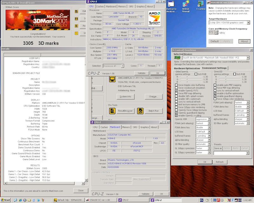The width and height of the screenshot is (254, 203).
Task: Expand GL 32bpp z-precision dropdown
Action: tap(209, 152)
